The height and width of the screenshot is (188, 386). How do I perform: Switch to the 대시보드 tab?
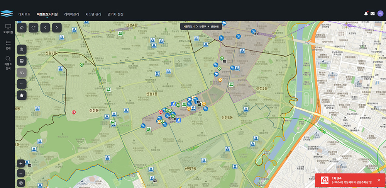24,14
